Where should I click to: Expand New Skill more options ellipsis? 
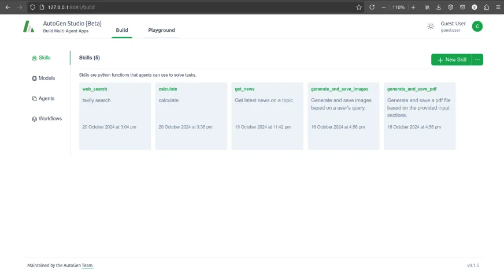pos(477,59)
